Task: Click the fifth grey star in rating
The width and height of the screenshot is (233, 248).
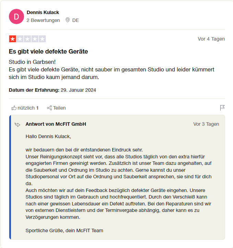Action: [42, 39]
